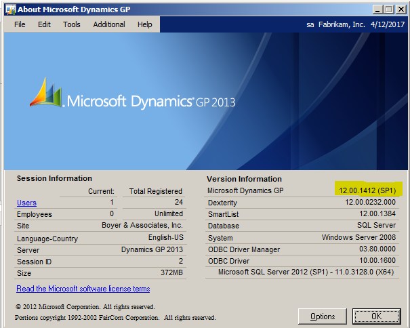Click the Server value Dynamics GP 2013
Screen dimensions: 410x328
click(x=152, y=249)
